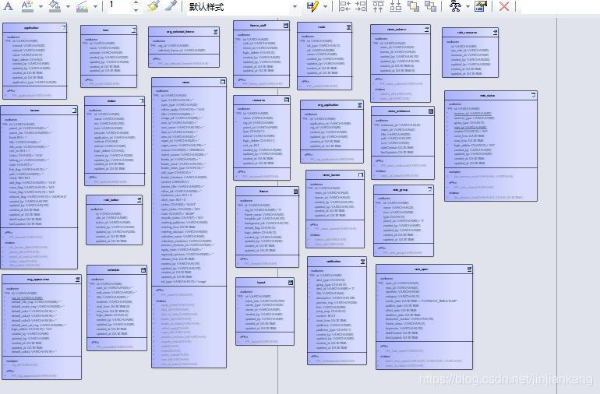This screenshot has height=394, width=600.
Task: Select the org_application table header
Action: (x=332, y=105)
